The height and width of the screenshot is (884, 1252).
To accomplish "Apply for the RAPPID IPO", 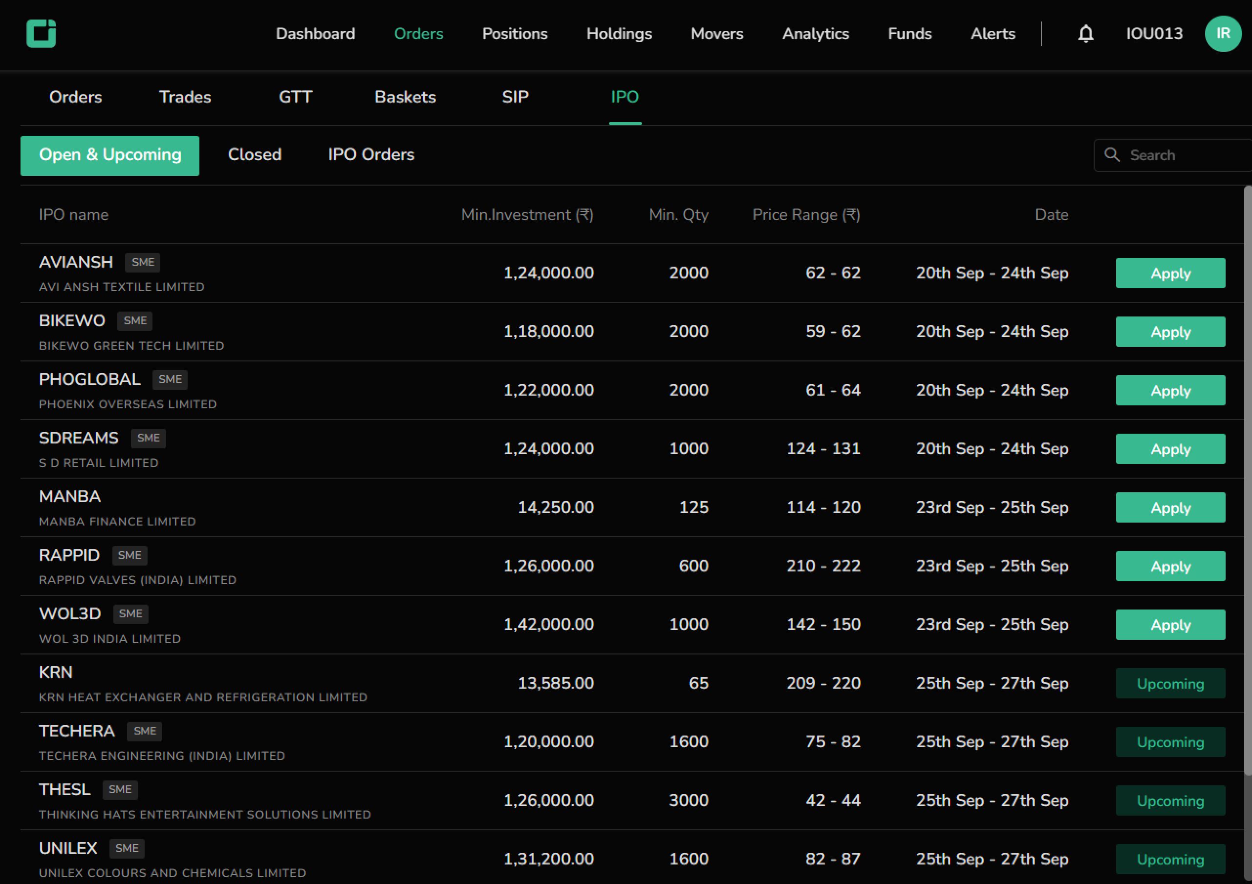I will [x=1170, y=566].
